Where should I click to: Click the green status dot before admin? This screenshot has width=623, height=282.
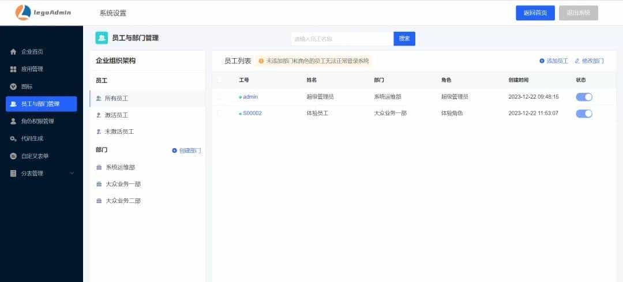[x=240, y=97]
